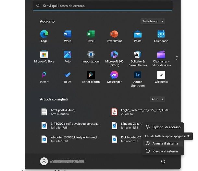Open eScooter E300SE_Lifestyle Picture file
Image resolution: width=198 pixels, height=171 pixels.
click(71, 139)
